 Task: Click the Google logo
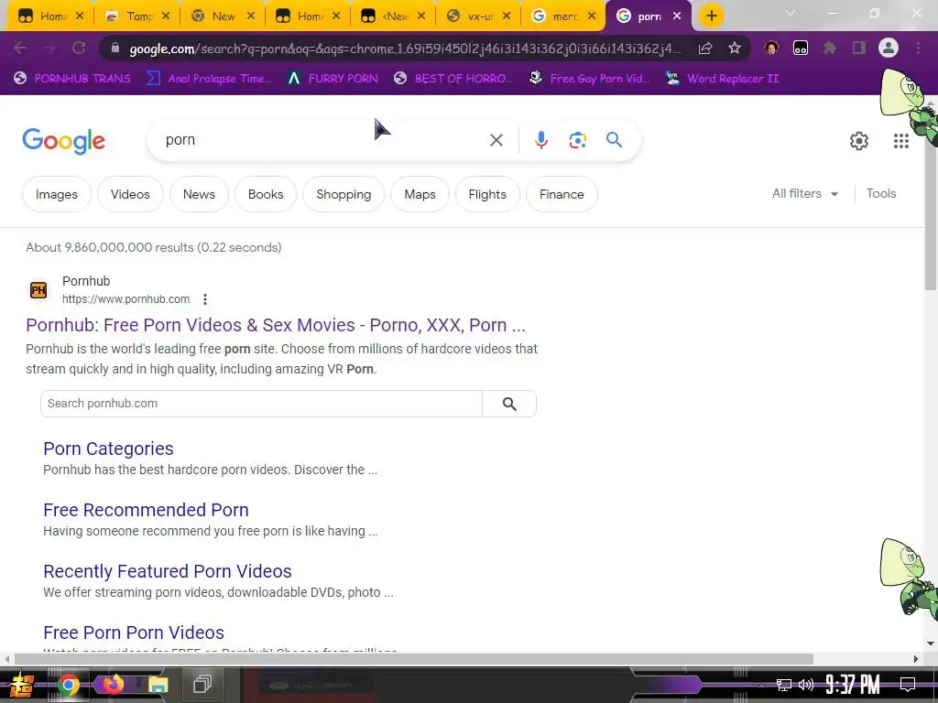tap(63, 141)
